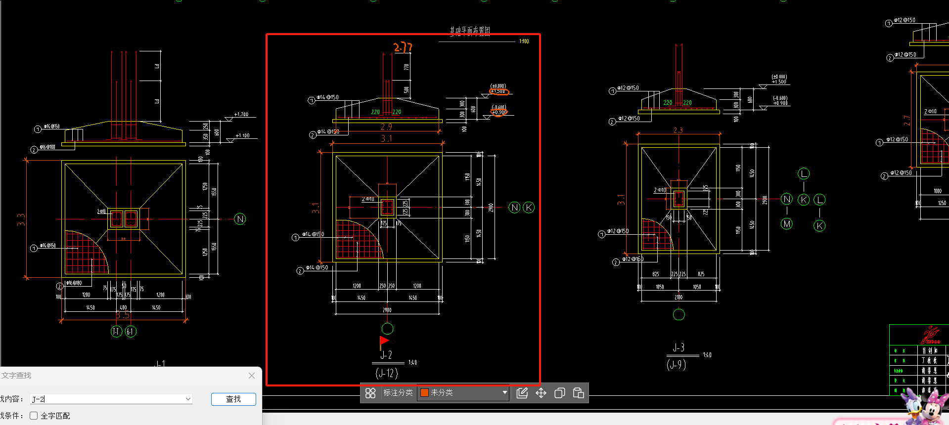
Task: Click the green M axis circle
Action: pyautogui.click(x=787, y=224)
